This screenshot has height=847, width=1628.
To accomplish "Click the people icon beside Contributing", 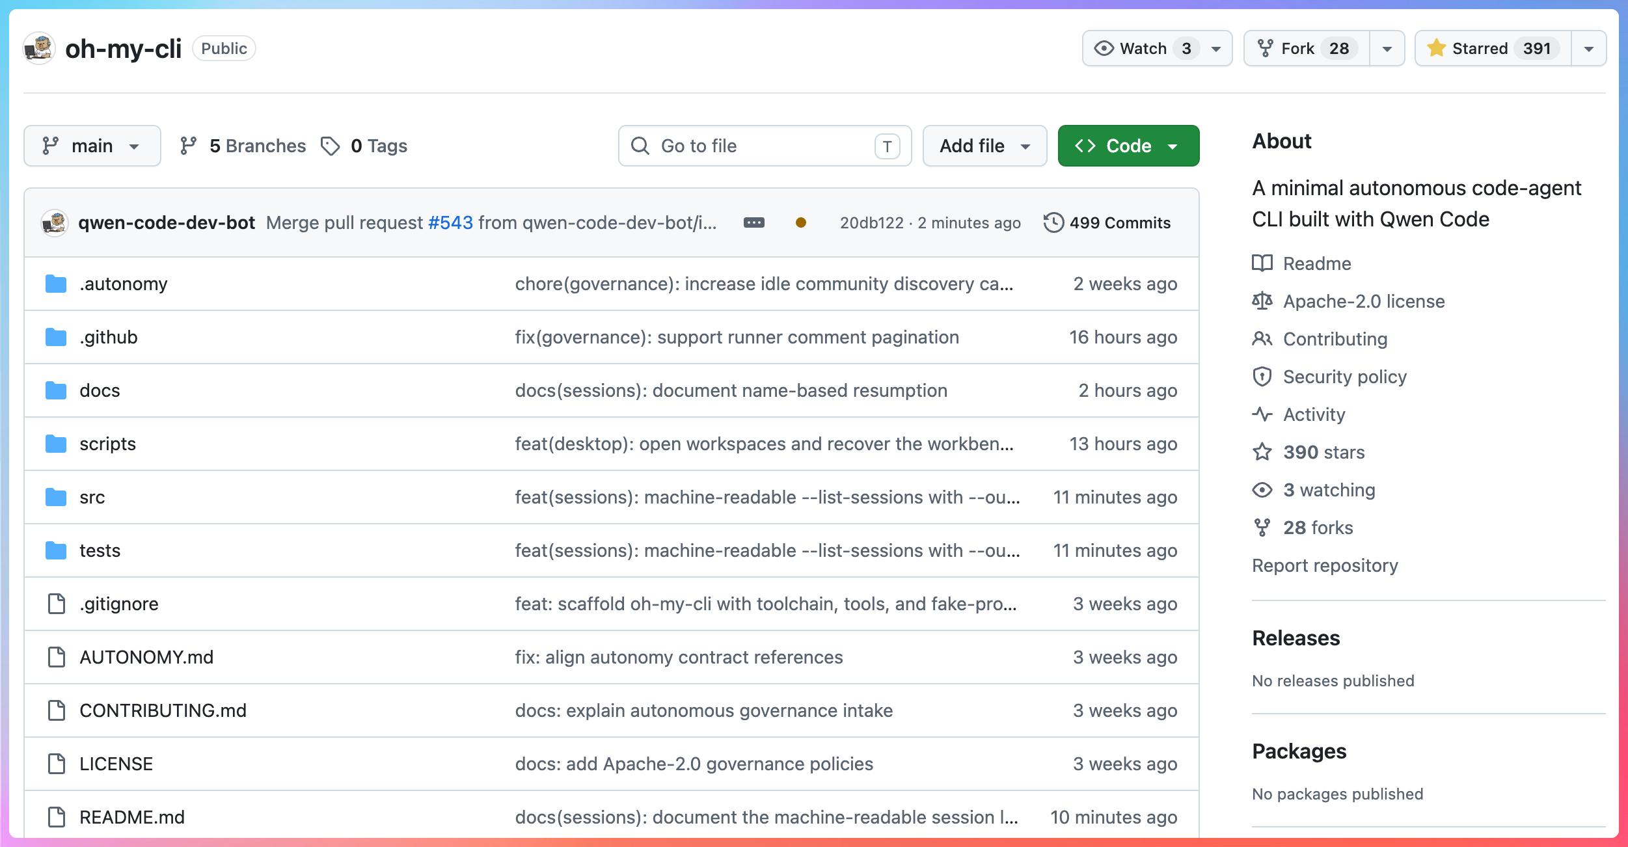I will pyautogui.click(x=1262, y=339).
